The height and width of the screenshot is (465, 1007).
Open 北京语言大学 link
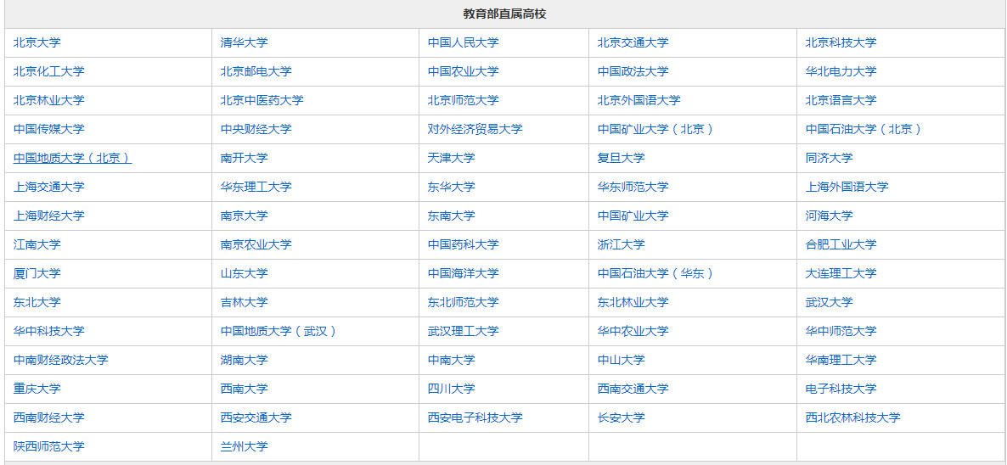pyautogui.click(x=841, y=101)
